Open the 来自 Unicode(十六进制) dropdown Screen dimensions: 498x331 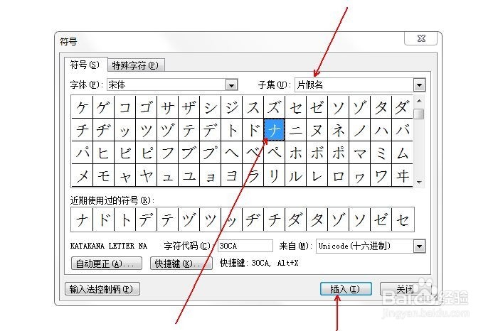coord(419,246)
